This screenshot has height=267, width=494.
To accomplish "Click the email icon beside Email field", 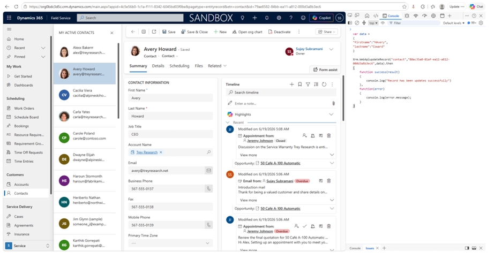I will pyautogui.click(x=208, y=171).
